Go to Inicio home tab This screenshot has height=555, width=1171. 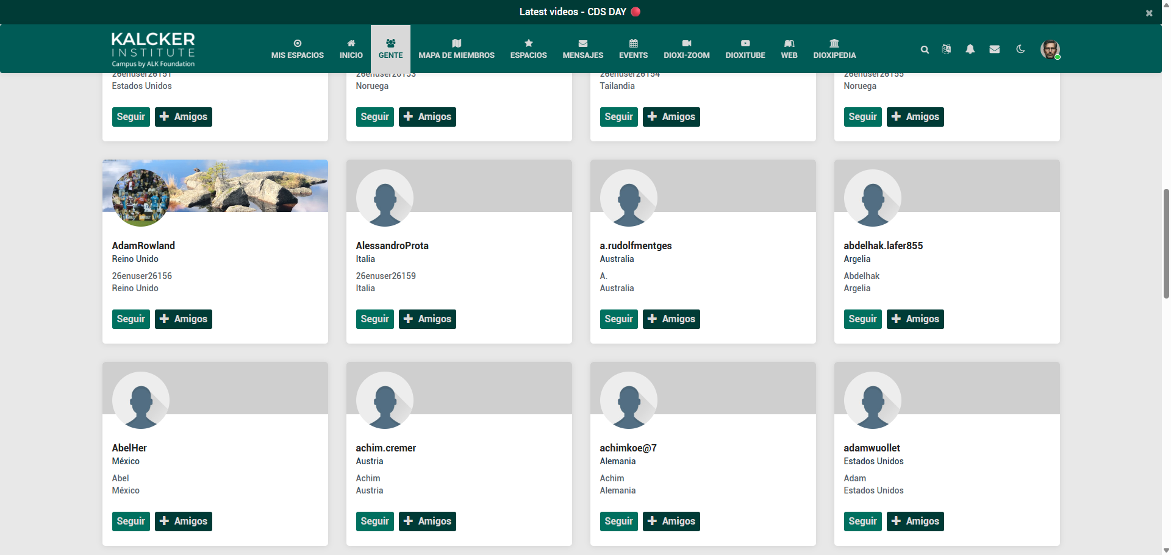(351, 49)
